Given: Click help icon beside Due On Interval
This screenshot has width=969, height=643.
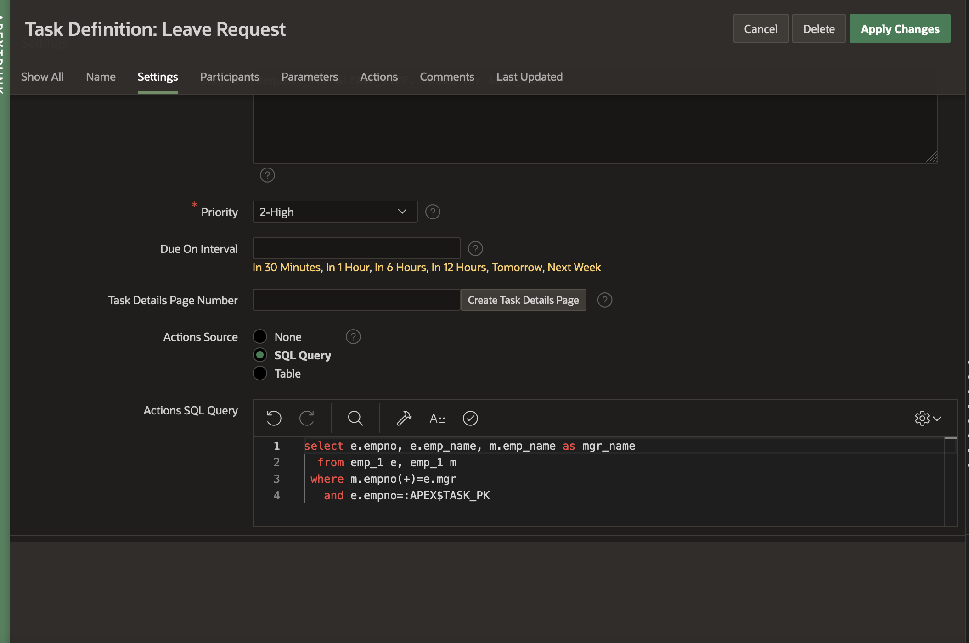Looking at the screenshot, I should (x=475, y=249).
